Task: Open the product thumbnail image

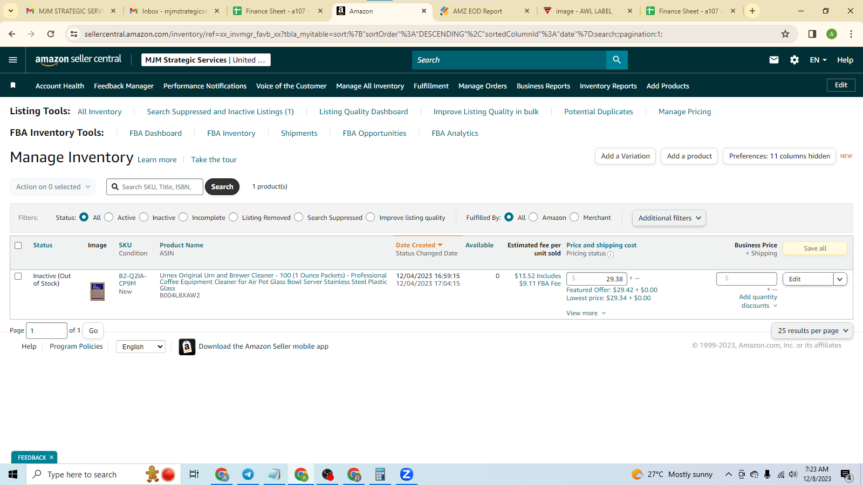Action: 98,292
